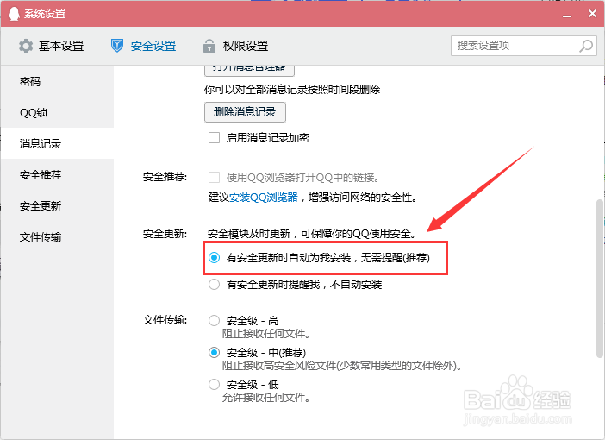Open the 安装QQ浏览器 link

[x=264, y=198]
